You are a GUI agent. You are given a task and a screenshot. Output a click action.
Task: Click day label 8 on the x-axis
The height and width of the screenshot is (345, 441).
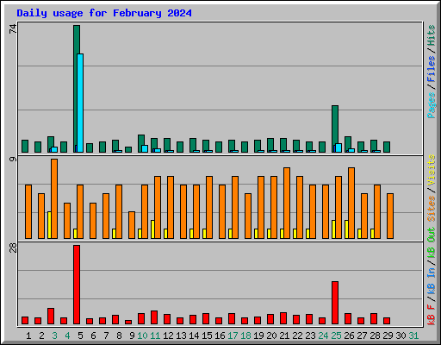119,336
